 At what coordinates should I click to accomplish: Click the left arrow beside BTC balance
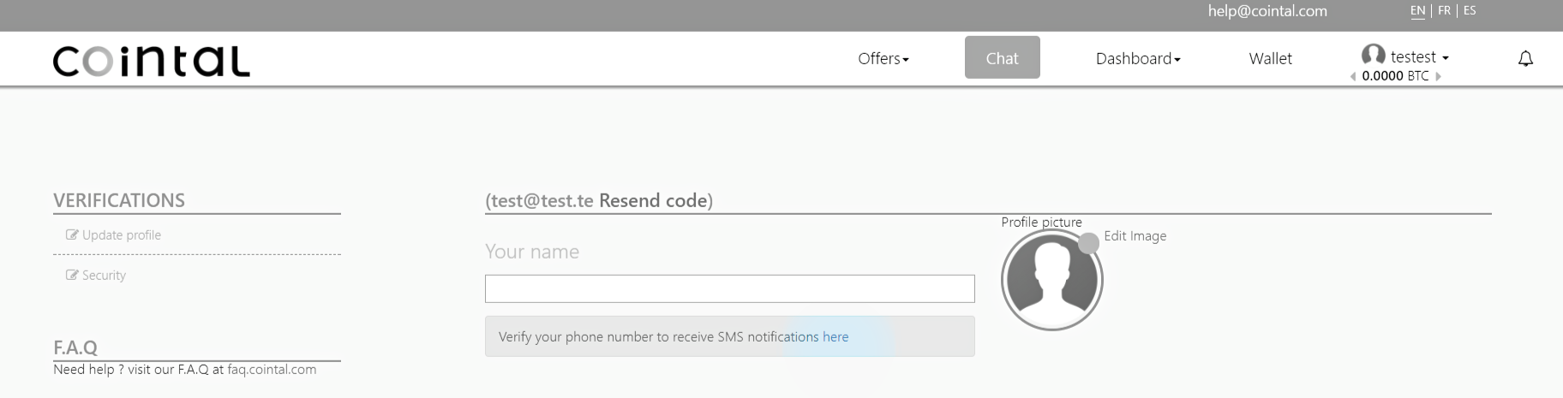tap(1353, 76)
